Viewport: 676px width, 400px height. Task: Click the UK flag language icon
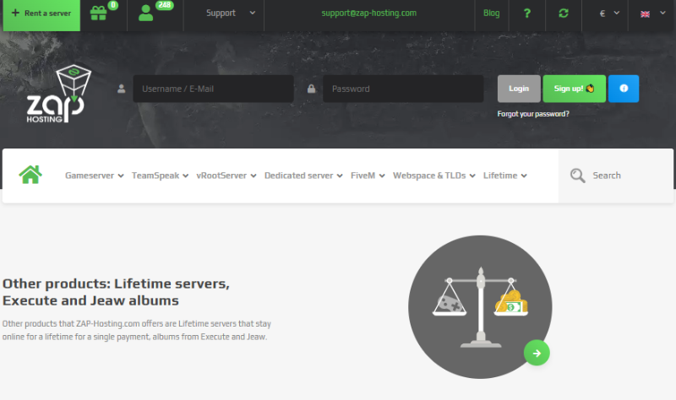(645, 14)
